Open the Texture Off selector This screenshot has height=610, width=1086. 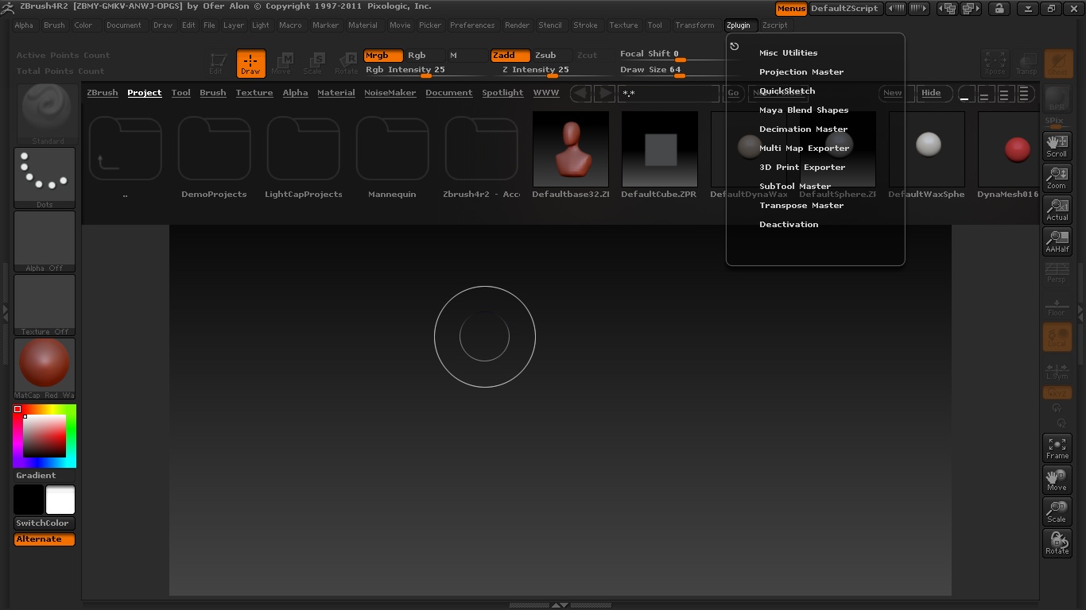coord(45,305)
